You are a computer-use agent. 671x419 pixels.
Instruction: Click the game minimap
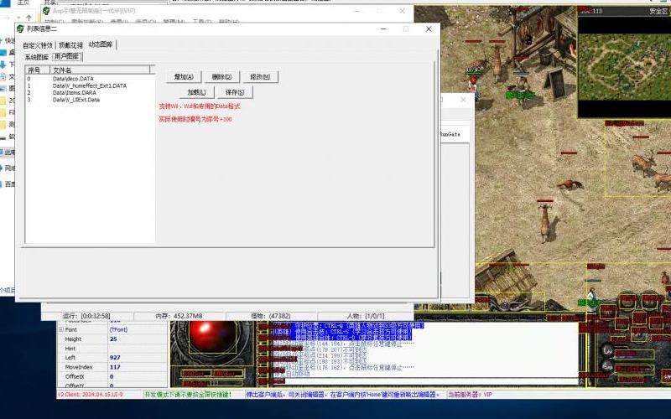click(x=624, y=67)
